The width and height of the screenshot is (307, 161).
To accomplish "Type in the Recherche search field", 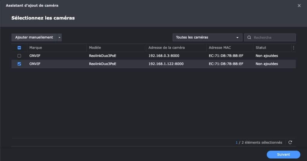I will [273, 37].
